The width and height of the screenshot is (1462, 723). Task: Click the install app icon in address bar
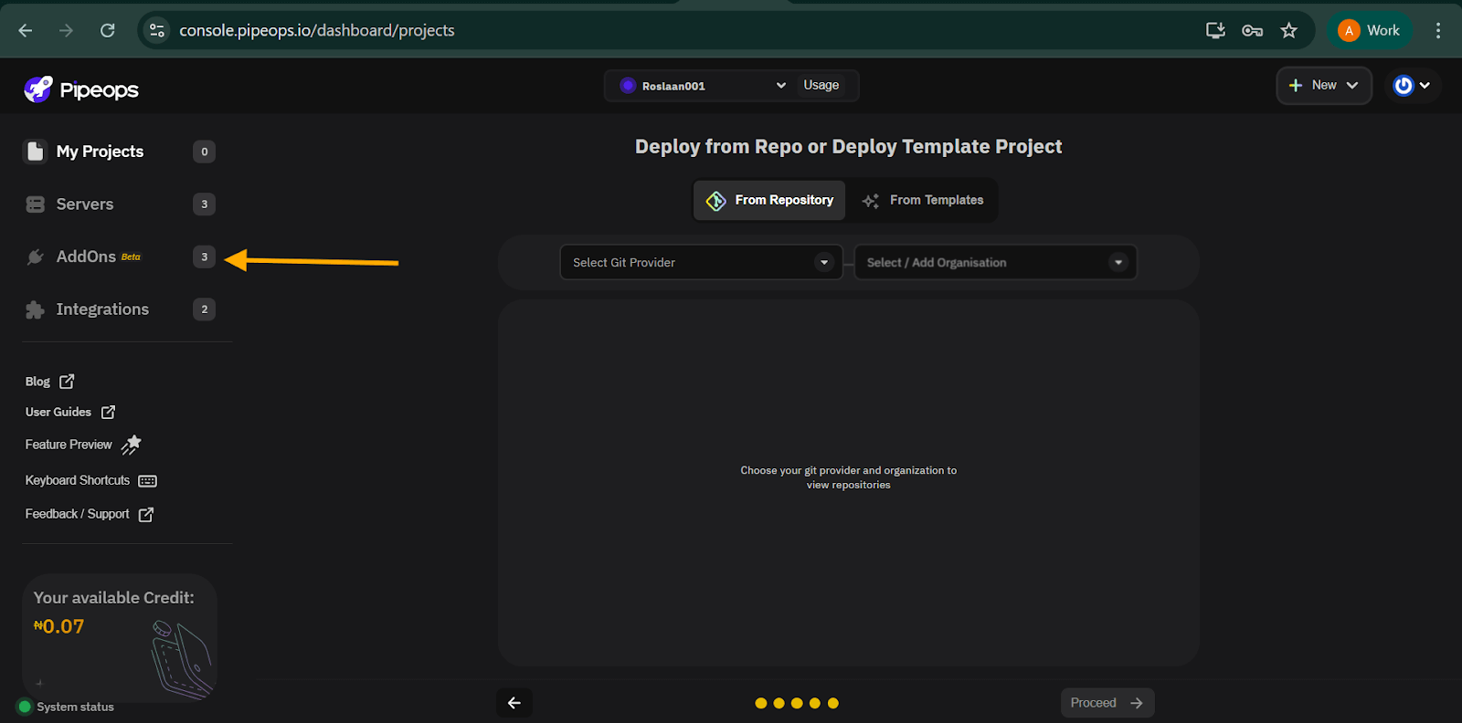[1215, 30]
